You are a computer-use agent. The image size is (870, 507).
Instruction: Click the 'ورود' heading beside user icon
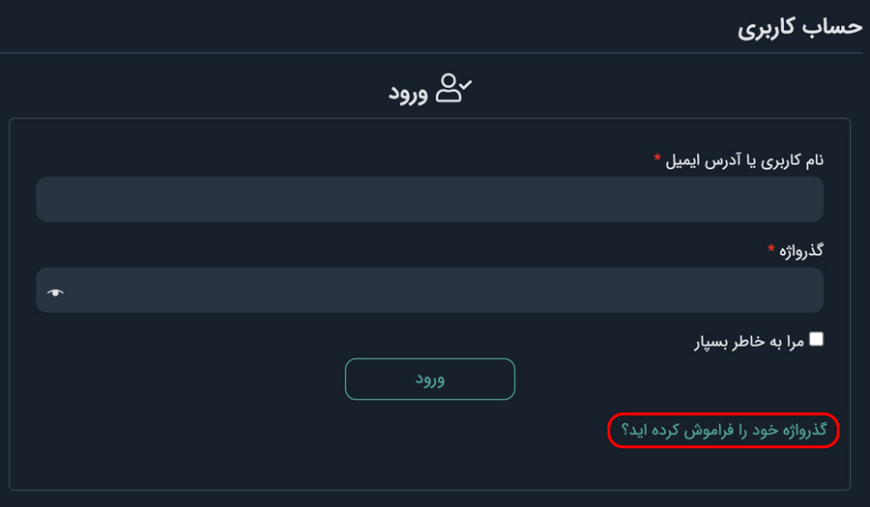tap(408, 93)
